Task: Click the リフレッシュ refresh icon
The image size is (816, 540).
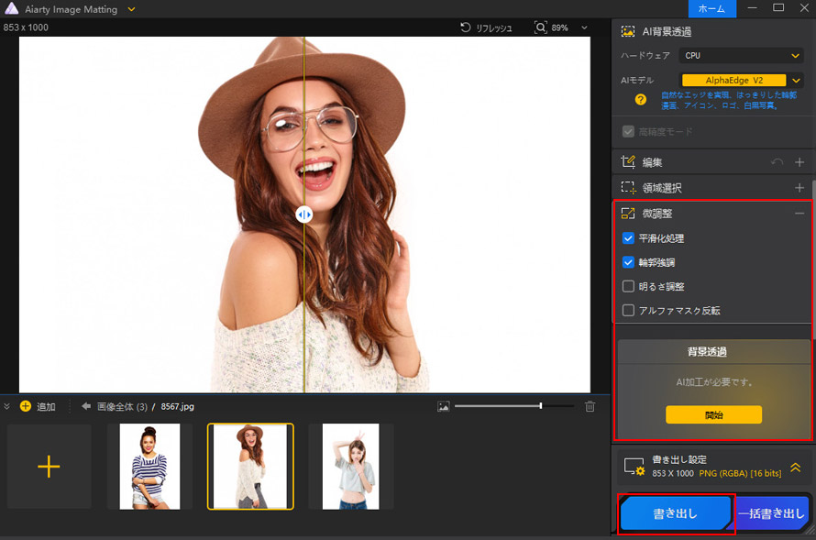Action: point(466,28)
